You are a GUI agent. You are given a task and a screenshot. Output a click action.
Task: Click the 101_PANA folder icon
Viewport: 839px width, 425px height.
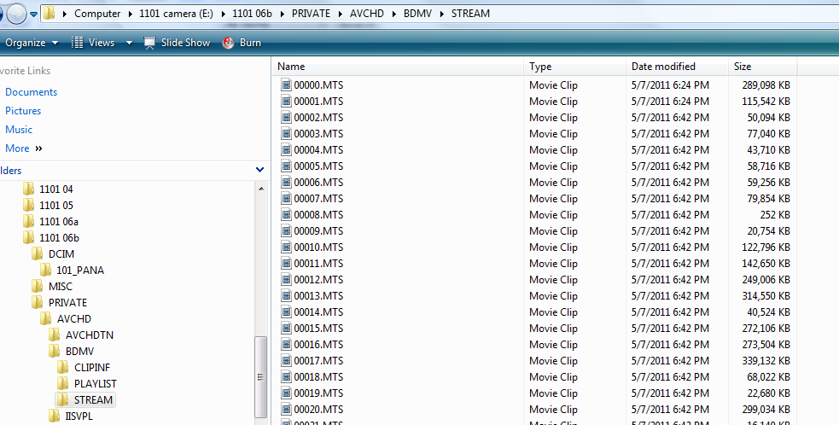(45, 271)
